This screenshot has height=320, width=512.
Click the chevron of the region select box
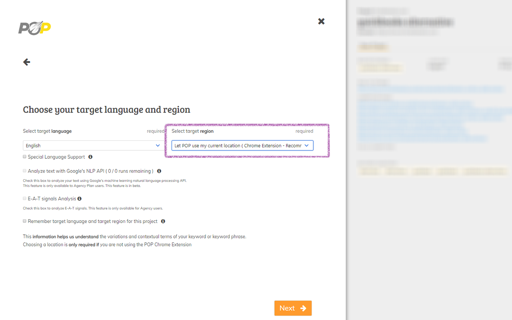(307, 146)
